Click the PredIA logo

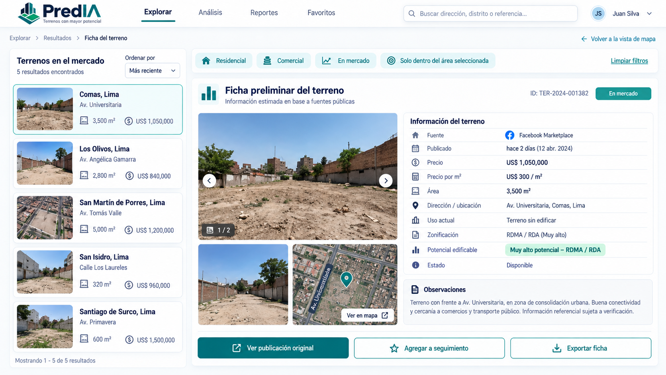[60, 13]
